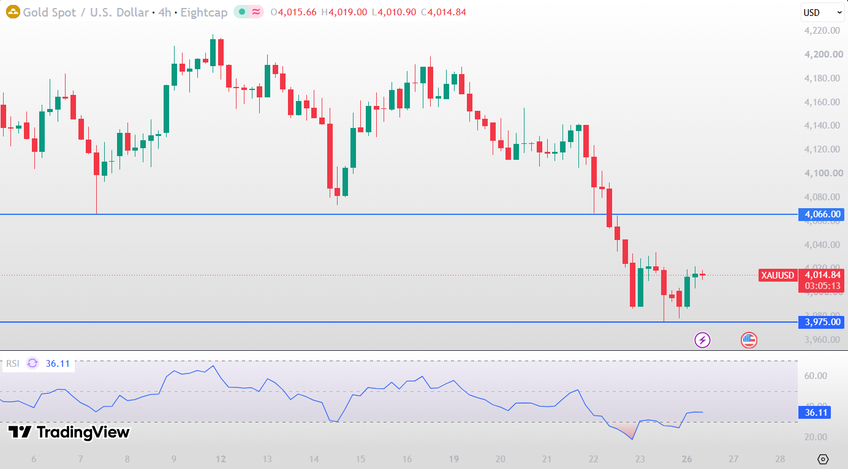Click the pink approximate-data indicator icon
Viewport: 848px width, 469px height.
pyautogui.click(x=256, y=12)
